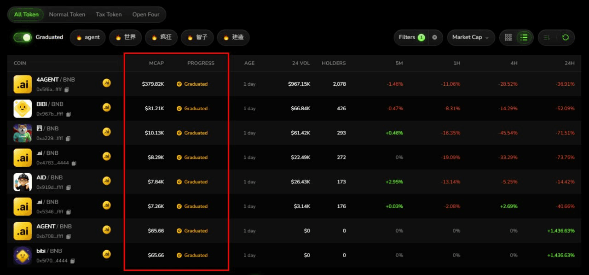Click the $967.15K volume value

tap(299, 84)
